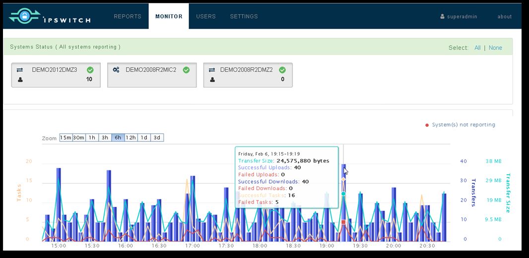This screenshot has width=529, height=258.
Task: Select All systems link
Action: 477,48
